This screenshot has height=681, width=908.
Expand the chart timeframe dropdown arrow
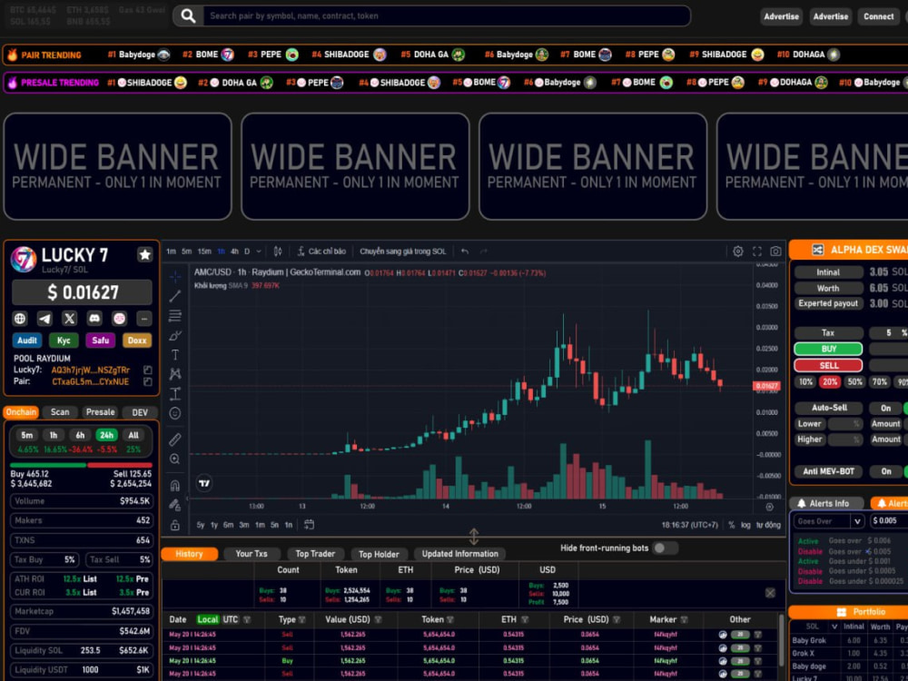coord(259,252)
